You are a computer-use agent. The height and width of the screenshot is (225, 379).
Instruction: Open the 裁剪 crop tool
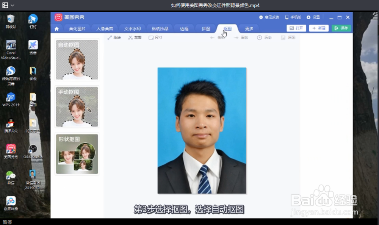pos(135,37)
